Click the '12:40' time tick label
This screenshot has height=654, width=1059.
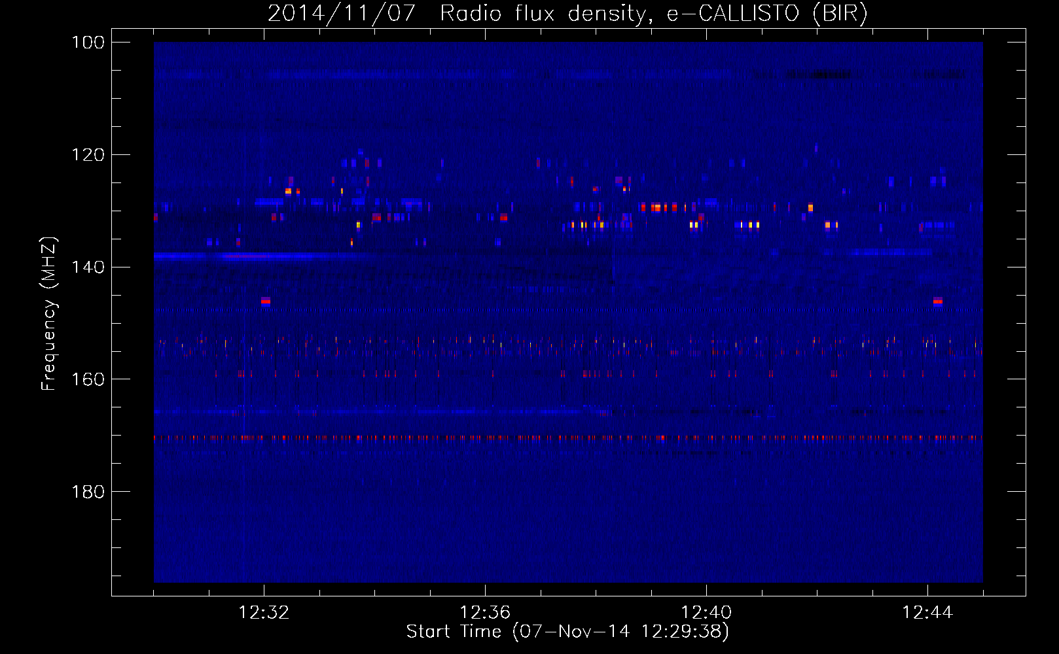coord(706,612)
